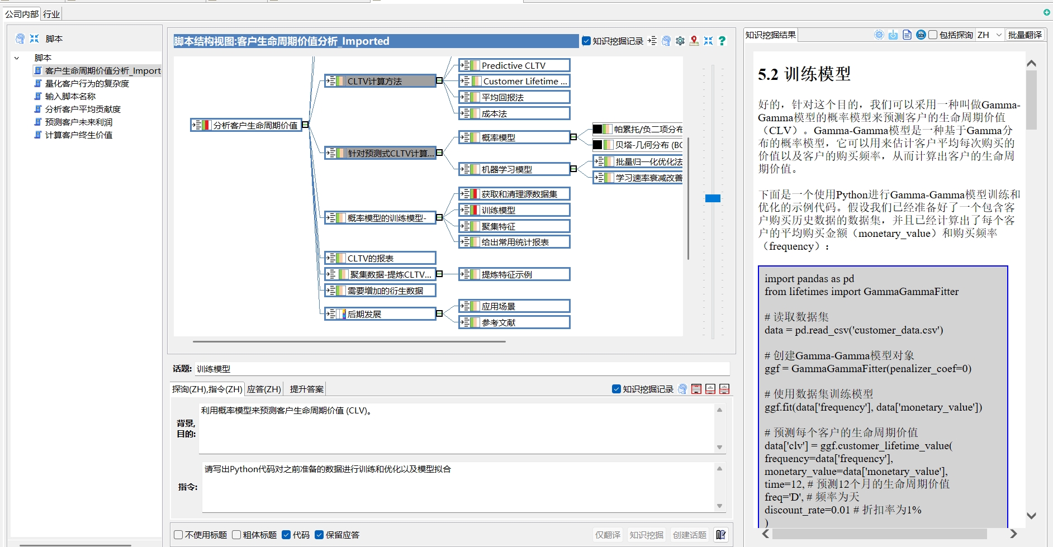Click the collapse arrows icon beside 脚本 label
This screenshot has height=547, width=1053.
(35, 39)
